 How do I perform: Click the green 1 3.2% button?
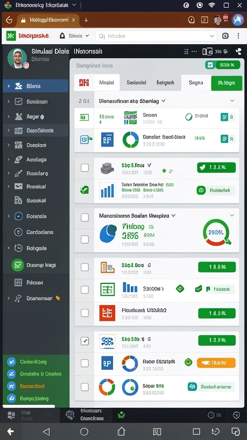click(x=217, y=168)
